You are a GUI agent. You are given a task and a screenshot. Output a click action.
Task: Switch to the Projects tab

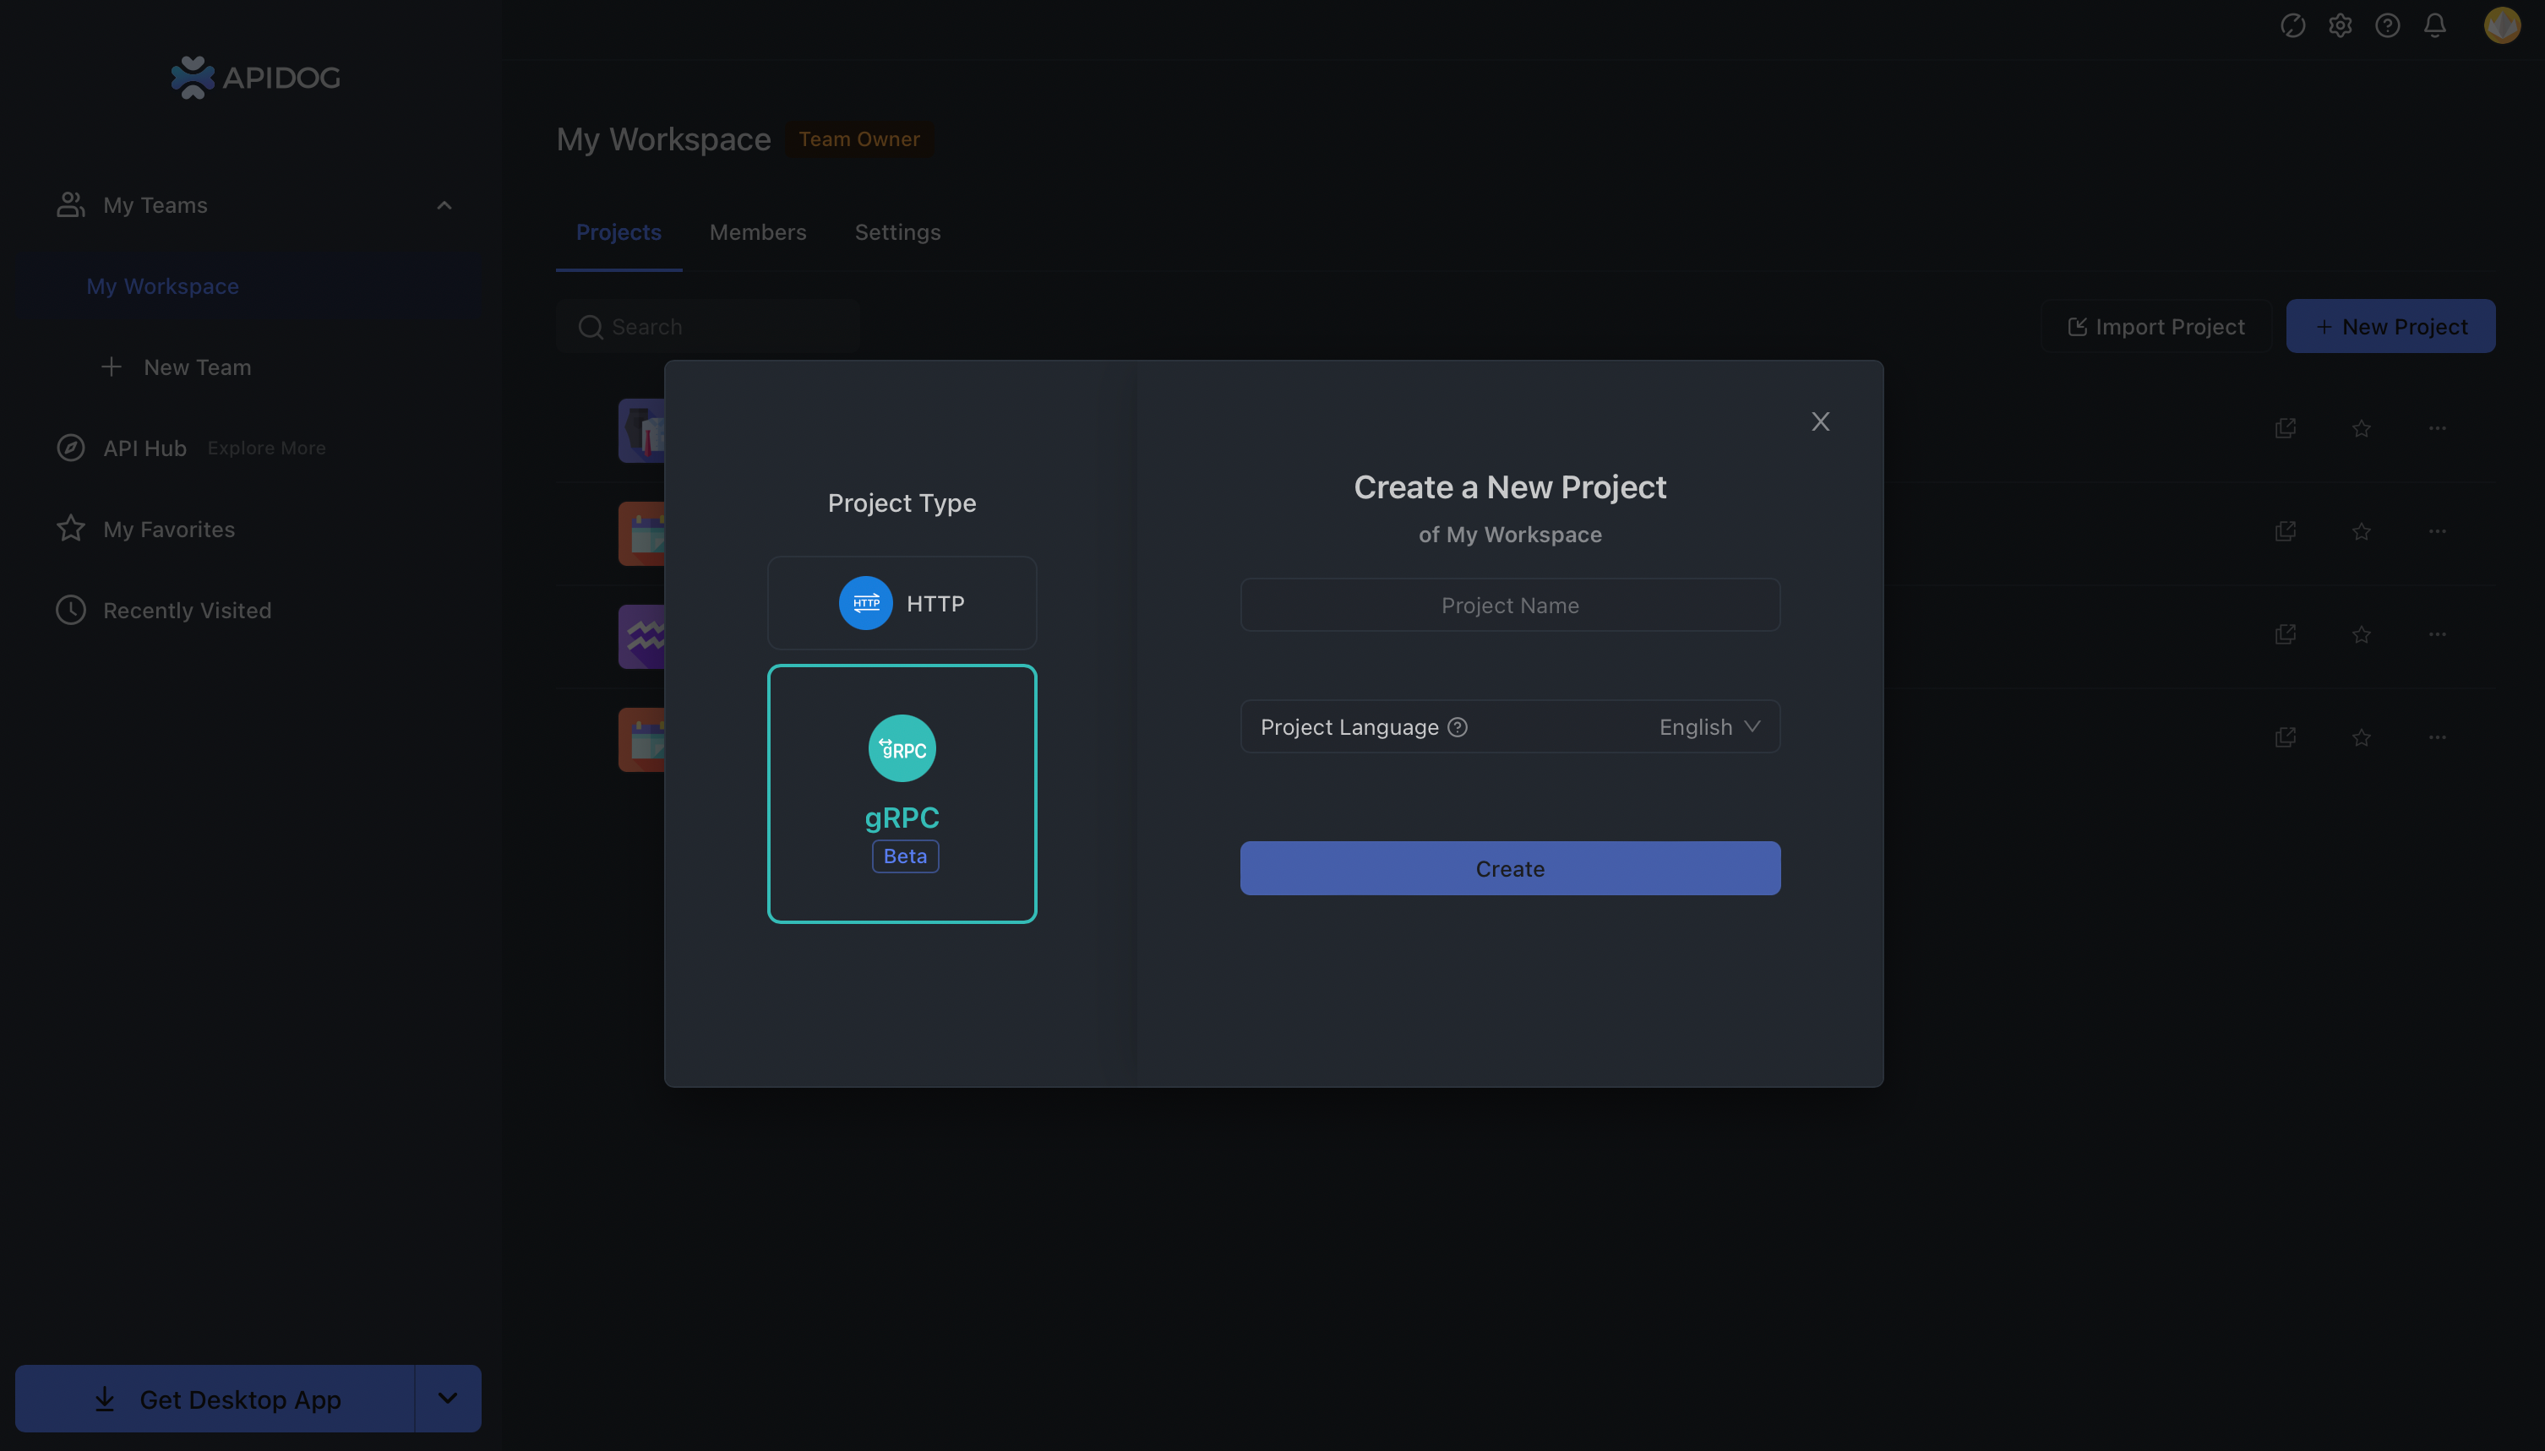click(618, 232)
